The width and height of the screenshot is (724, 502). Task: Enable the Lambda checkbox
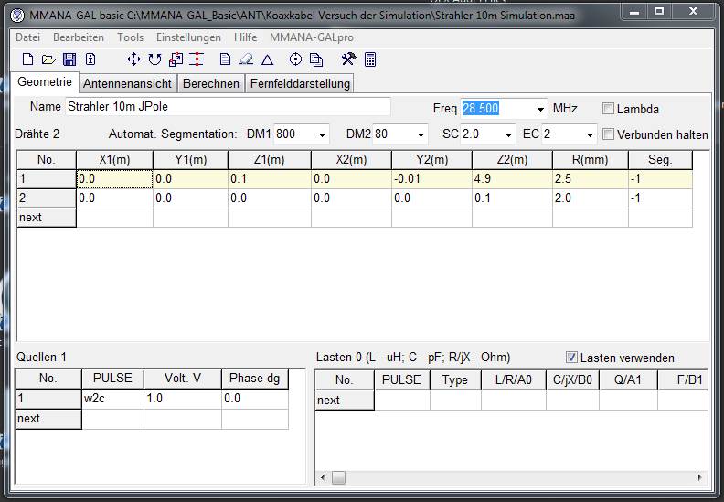(x=608, y=109)
